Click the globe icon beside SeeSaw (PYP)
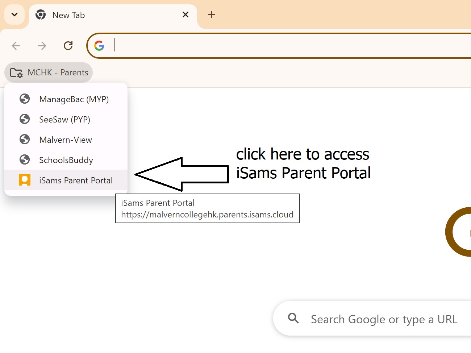 pos(25,119)
